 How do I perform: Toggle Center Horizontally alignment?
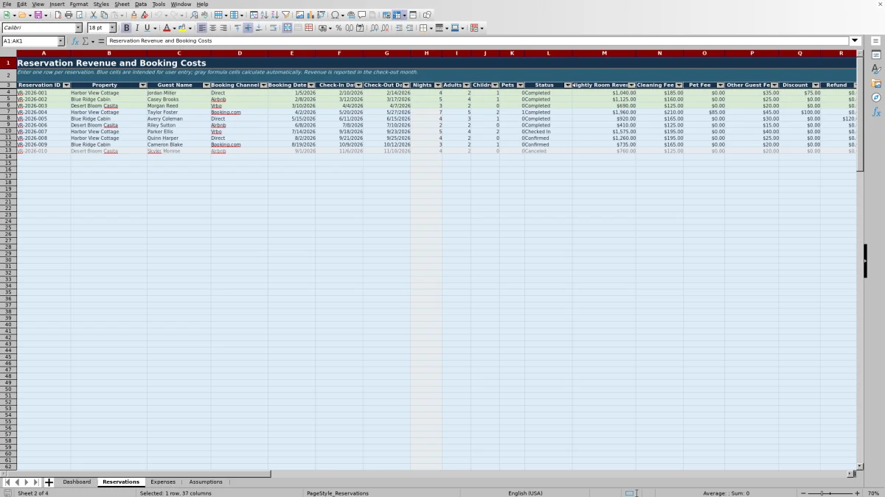(x=212, y=28)
